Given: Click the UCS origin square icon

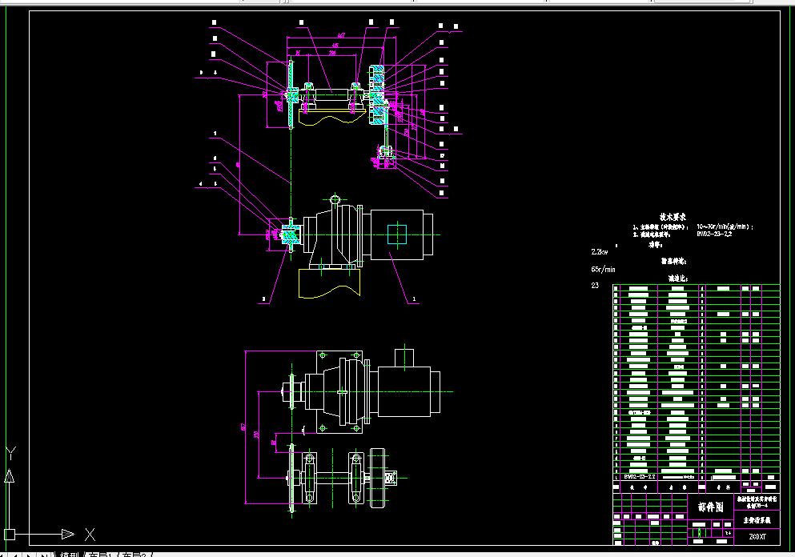Looking at the screenshot, I should click(10, 535).
